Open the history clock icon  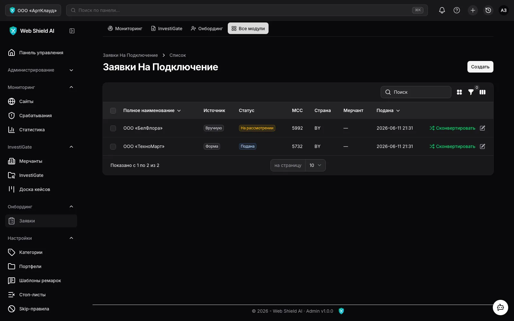[x=488, y=10]
